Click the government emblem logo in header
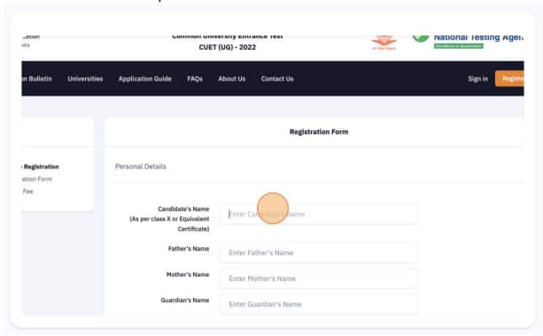 tap(384, 43)
